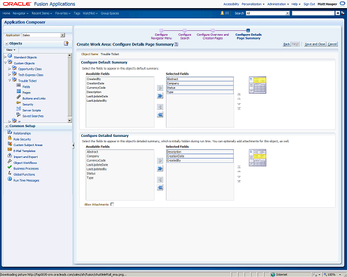
Task: Open the Personalization menu
Action: click(x=253, y=4)
